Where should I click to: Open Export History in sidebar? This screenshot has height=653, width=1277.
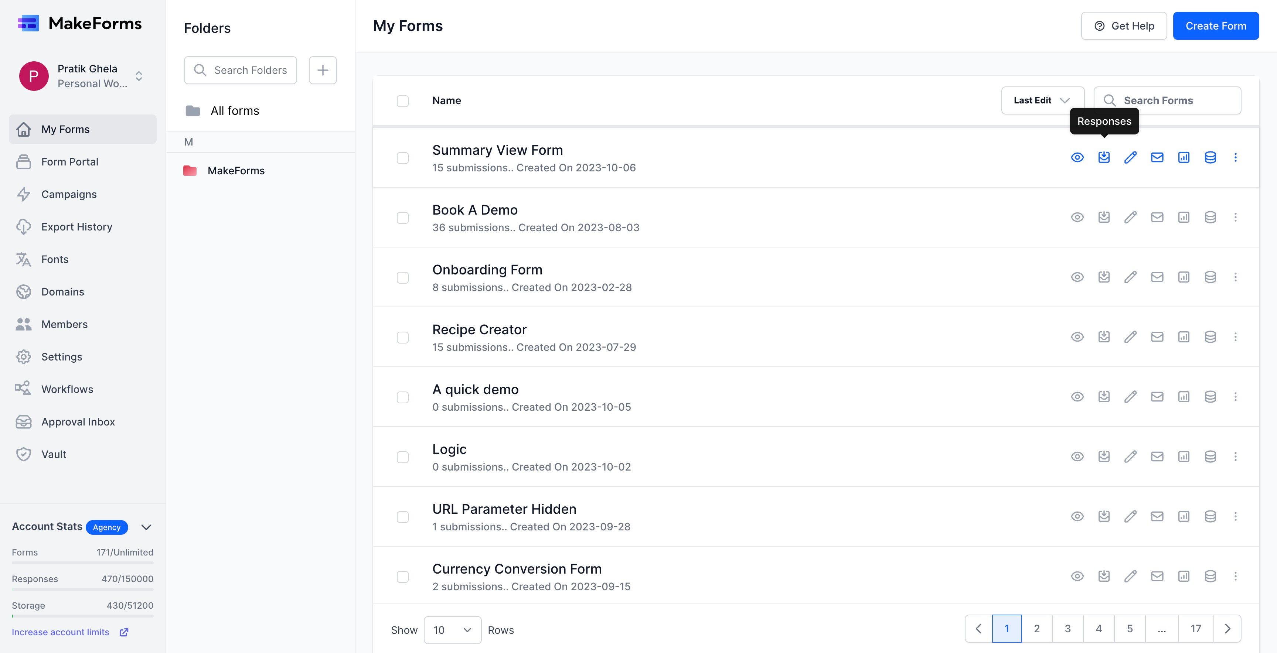click(82, 227)
